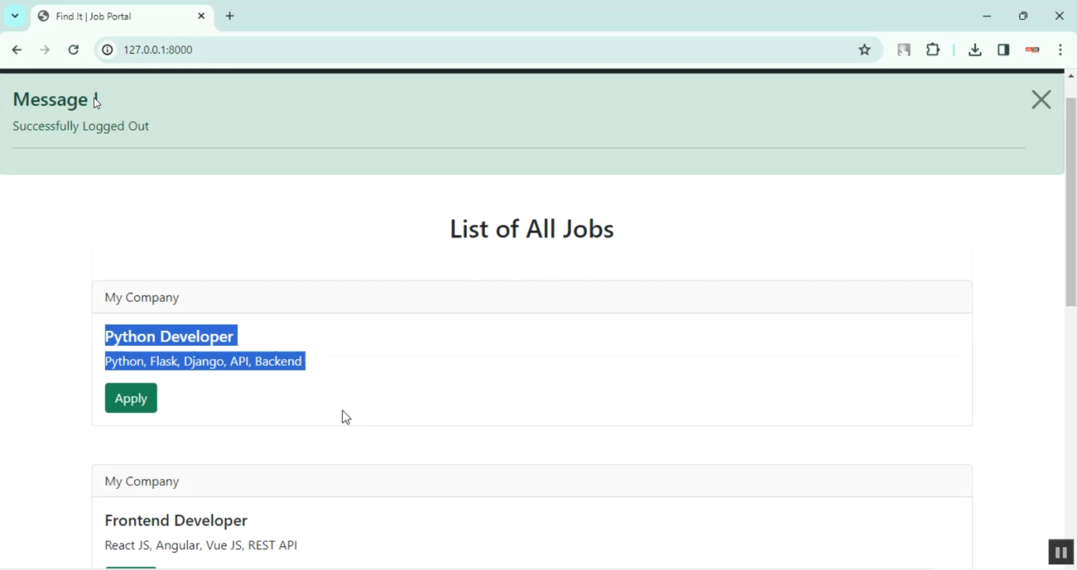Reload the current page
1077x570 pixels.
73,50
